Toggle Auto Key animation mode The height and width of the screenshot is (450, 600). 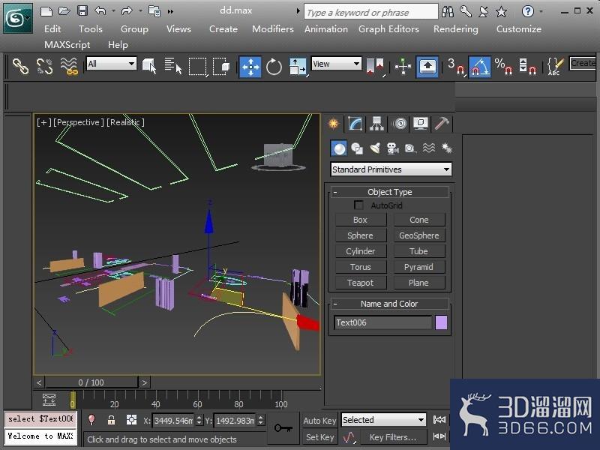320,421
